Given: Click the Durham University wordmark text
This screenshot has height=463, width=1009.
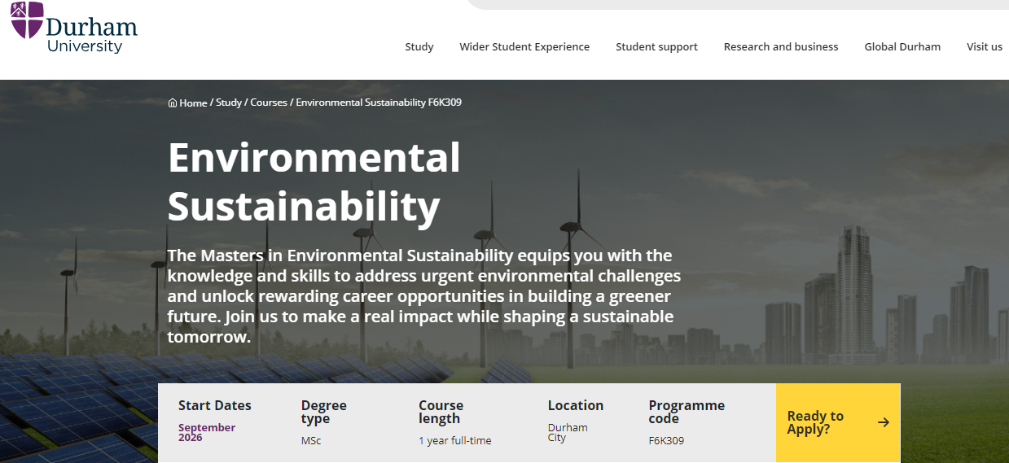Looking at the screenshot, I should pyautogui.click(x=91, y=34).
